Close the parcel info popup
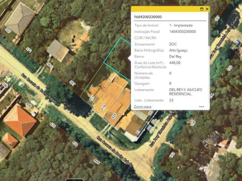This screenshot has width=242, height=181. tap(207, 9)
